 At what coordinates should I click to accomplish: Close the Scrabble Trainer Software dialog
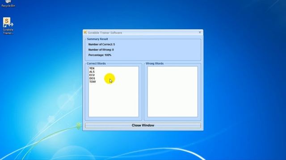[x=200, y=32]
